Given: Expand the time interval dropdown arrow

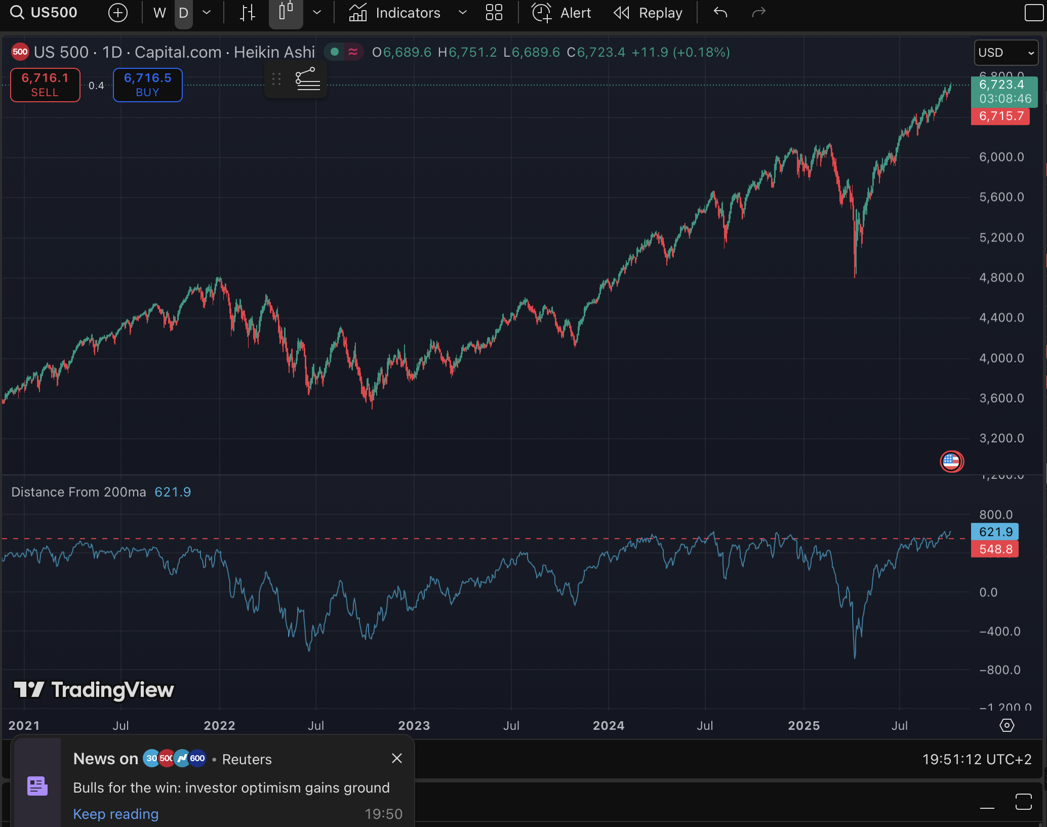Looking at the screenshot, I should tap(207, 13).
